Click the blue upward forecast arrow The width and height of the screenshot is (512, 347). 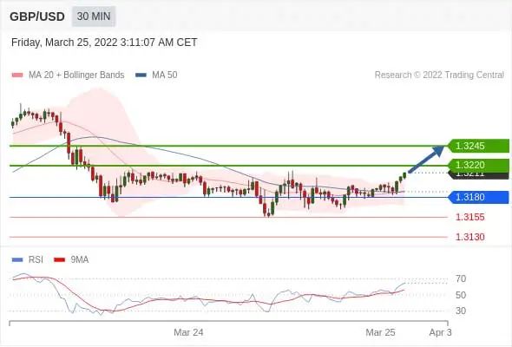tap(426, 160)
